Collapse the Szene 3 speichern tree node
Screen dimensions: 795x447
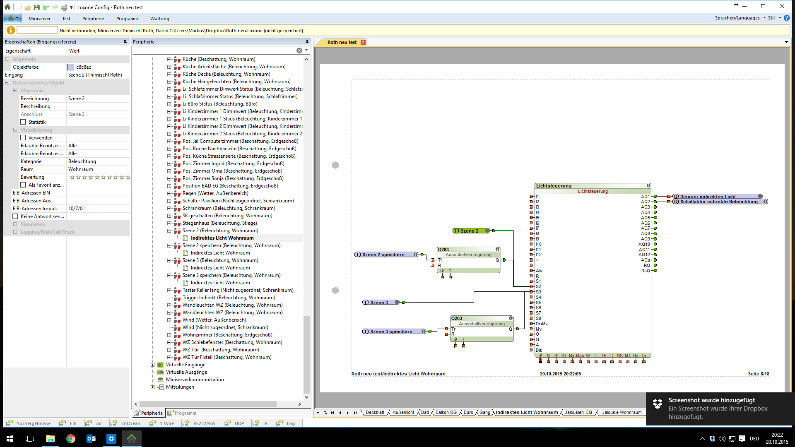pyautogui.click(x=169, y=275)
